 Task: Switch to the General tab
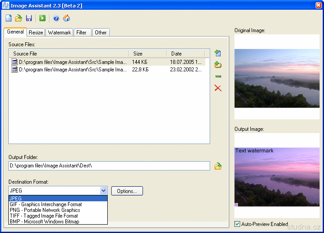[15, 32]
